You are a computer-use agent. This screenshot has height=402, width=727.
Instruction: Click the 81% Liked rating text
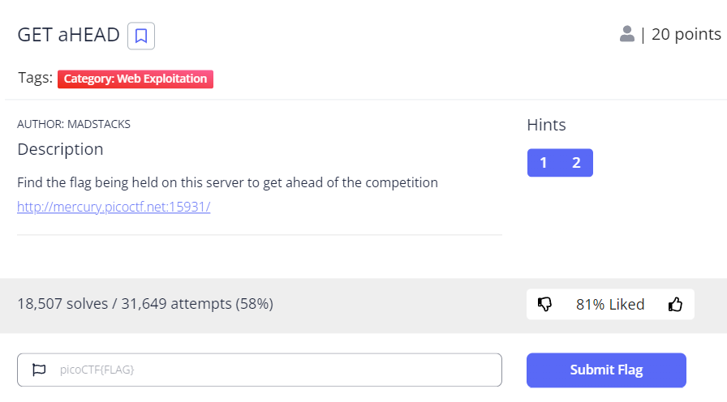[x=610, y=304]
